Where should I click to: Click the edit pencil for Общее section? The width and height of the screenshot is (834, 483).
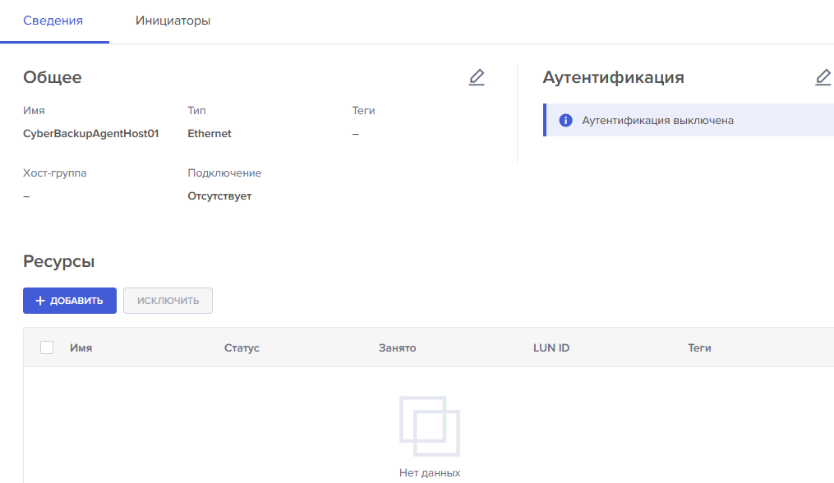477,78
